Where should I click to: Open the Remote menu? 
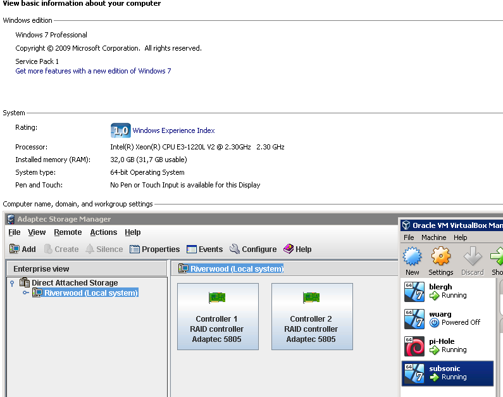(x=68, y=232)
